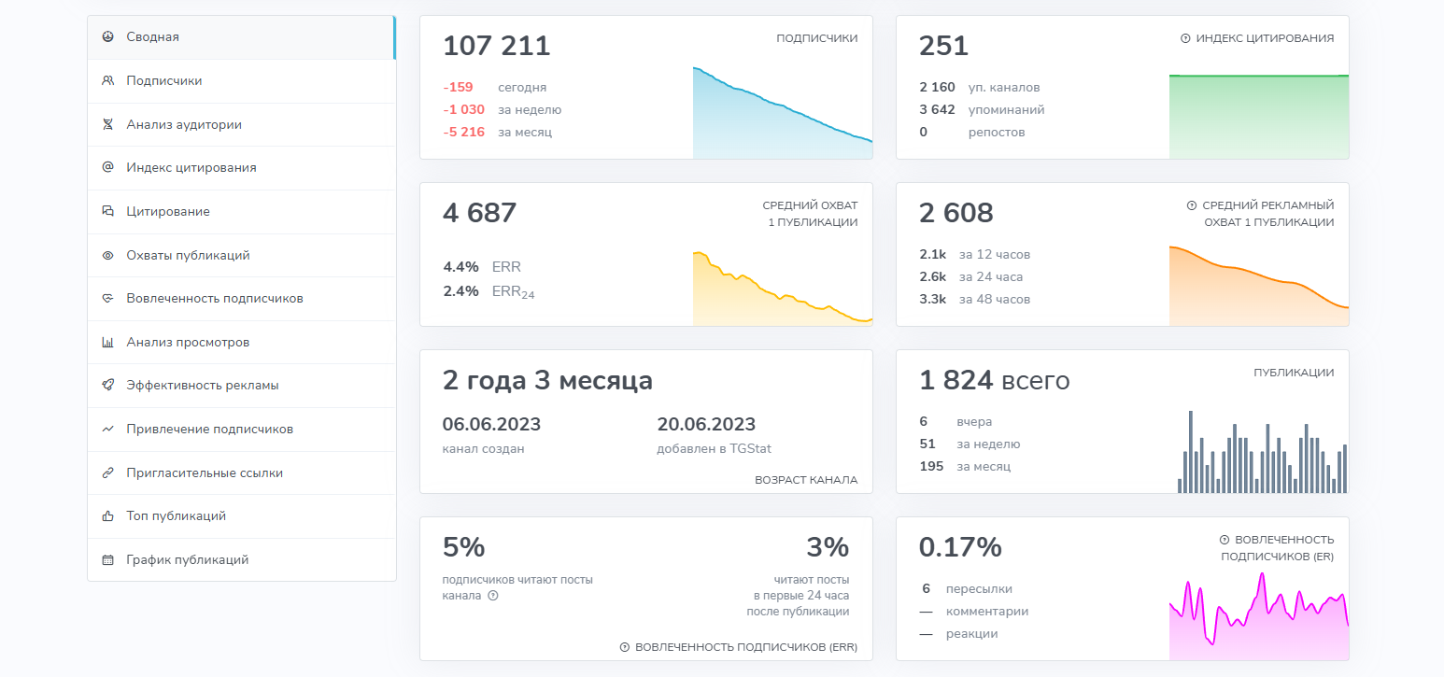
Task: Click the eye icon for Охваты публикаций
Action: (x=109, y=255)
